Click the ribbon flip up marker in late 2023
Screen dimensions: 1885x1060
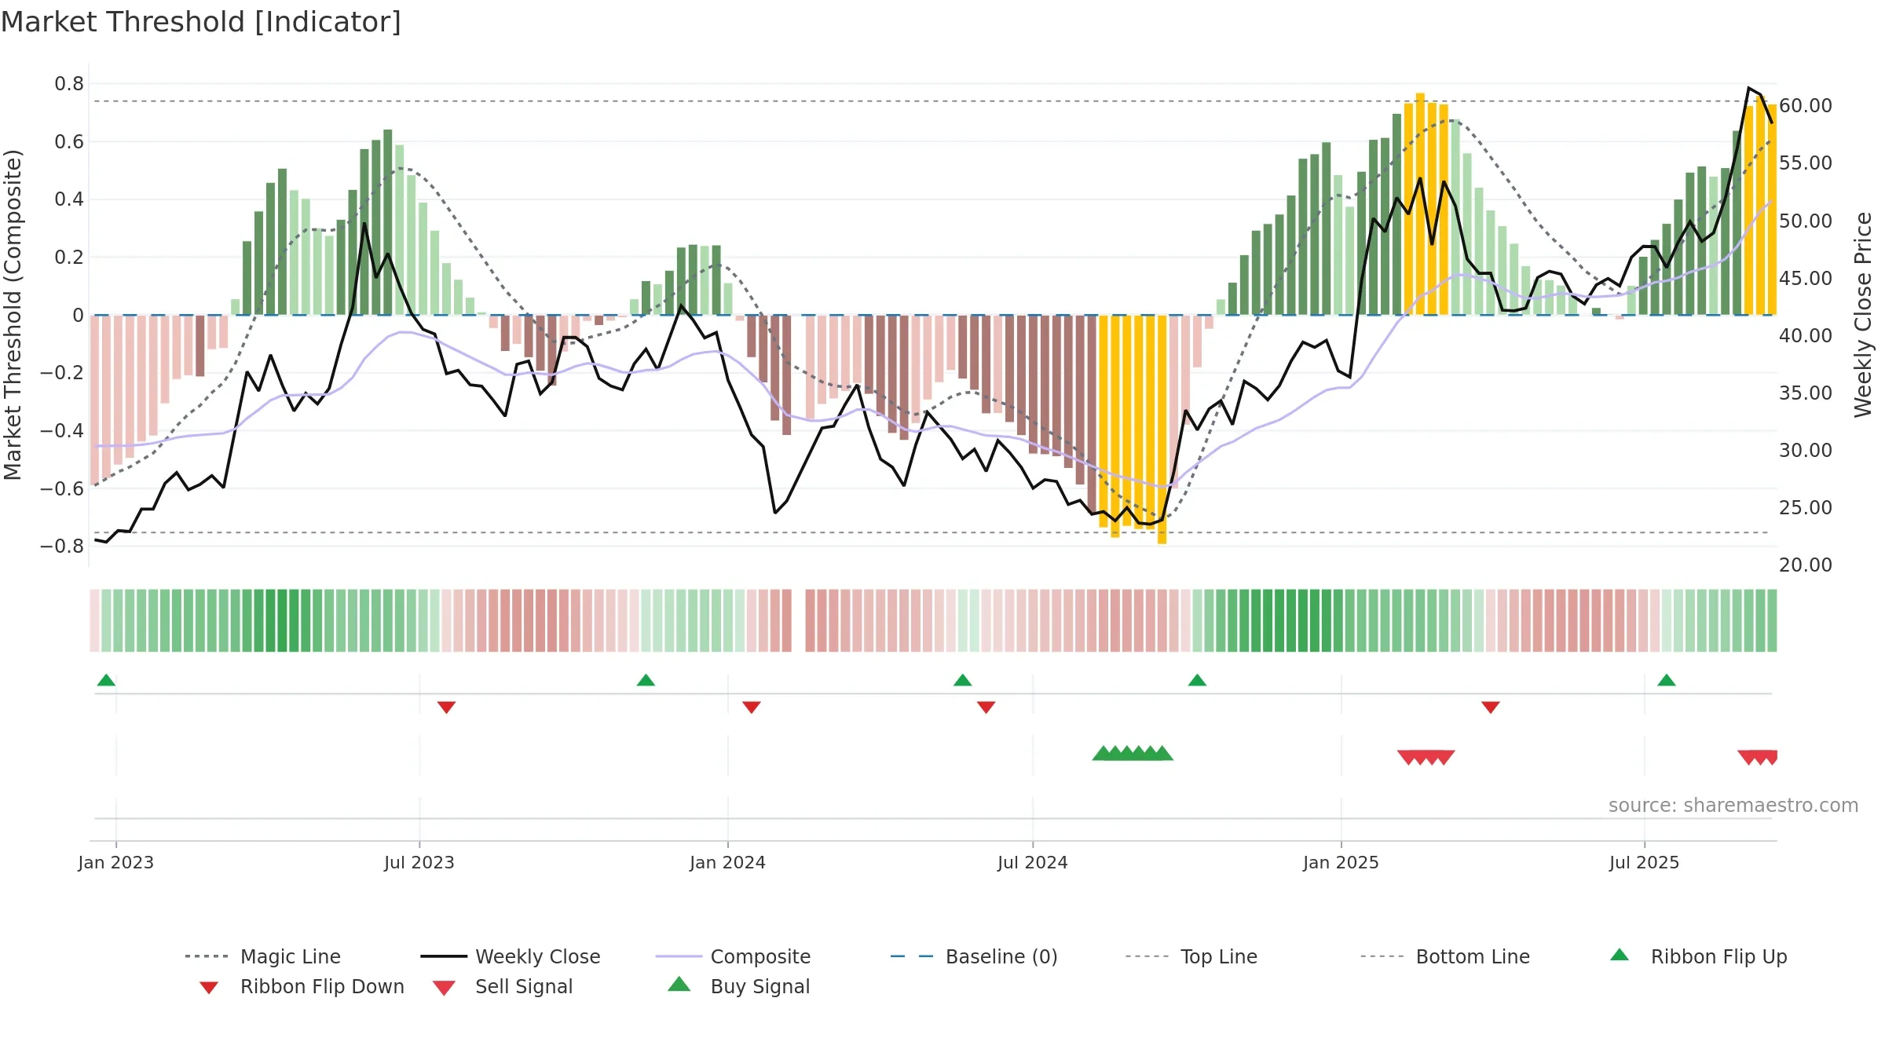point(646,680)
